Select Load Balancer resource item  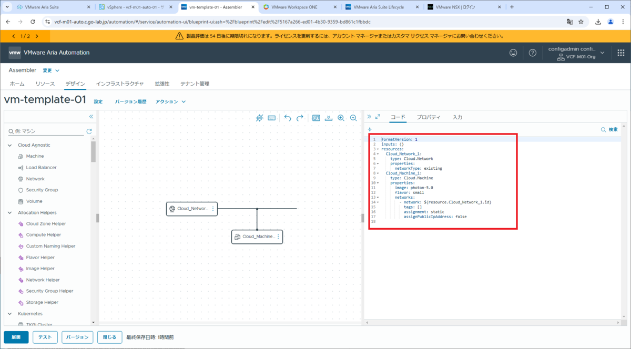click(x=41, y=168)
